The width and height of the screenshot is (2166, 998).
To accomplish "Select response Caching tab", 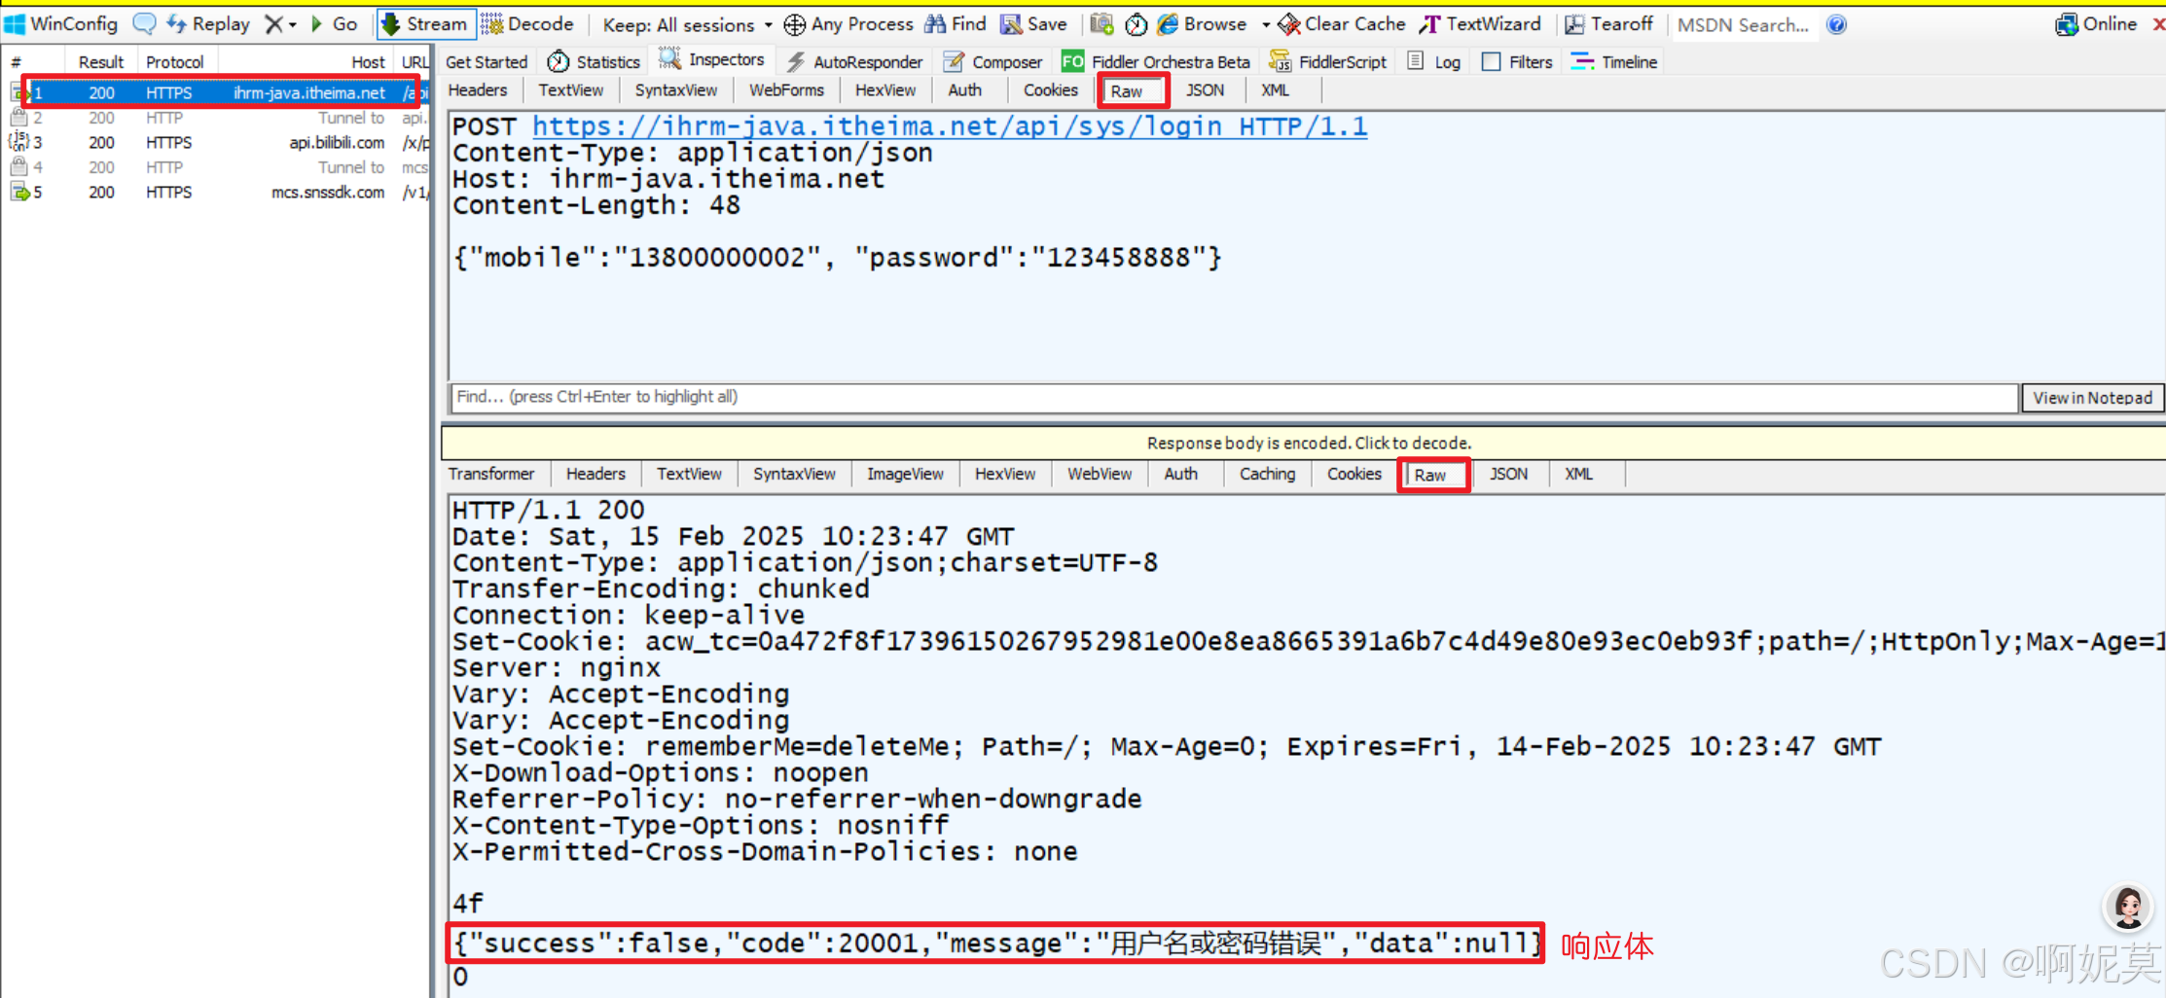I will click(x=1267, y=475).
